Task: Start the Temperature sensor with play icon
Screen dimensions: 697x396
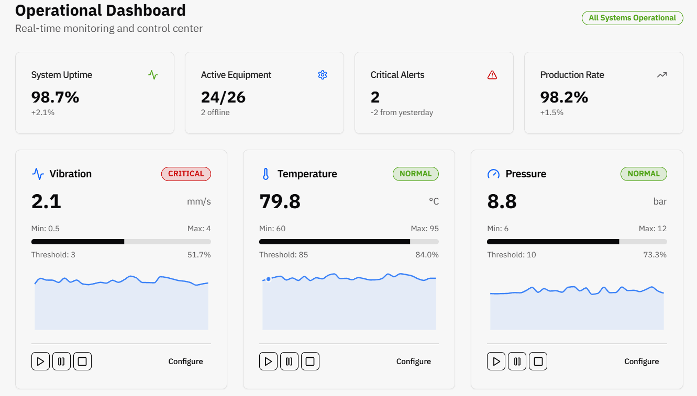Action: [268, 361]
